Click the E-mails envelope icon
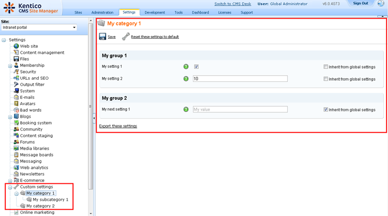388x216 pixels. click(x=17, y=97)
